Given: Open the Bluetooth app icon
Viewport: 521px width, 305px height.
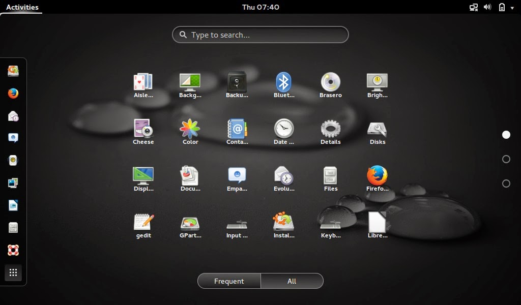Looking at the screenshot, I should [x=284, y=82].
